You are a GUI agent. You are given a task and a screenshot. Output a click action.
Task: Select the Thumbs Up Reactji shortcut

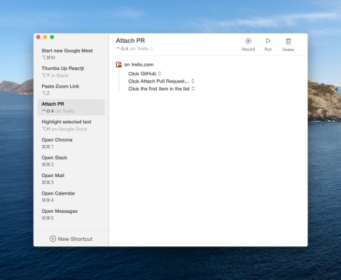(x=71, y=71)
